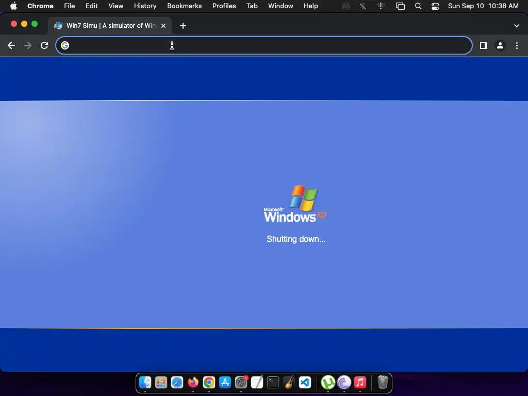Open the Bookmarks menu
Screen dimensions: 528x396
[185, 6]
